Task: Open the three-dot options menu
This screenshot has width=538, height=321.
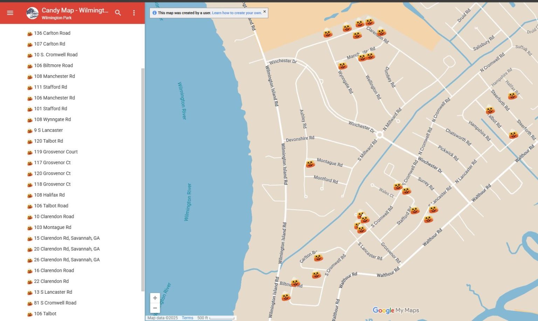Action: pos(134,13)
